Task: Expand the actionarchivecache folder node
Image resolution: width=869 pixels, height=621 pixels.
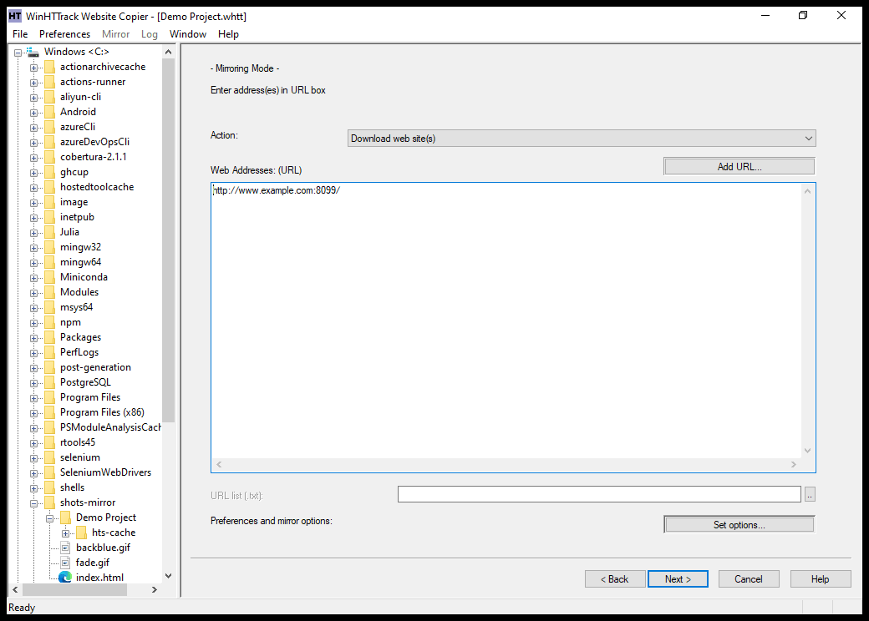Action: pyautogui.click(x=33, y=68)
